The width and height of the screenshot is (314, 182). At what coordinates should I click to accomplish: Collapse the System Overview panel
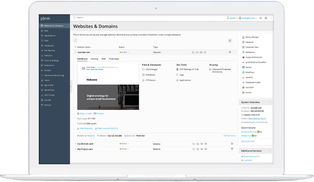(269, 103)
